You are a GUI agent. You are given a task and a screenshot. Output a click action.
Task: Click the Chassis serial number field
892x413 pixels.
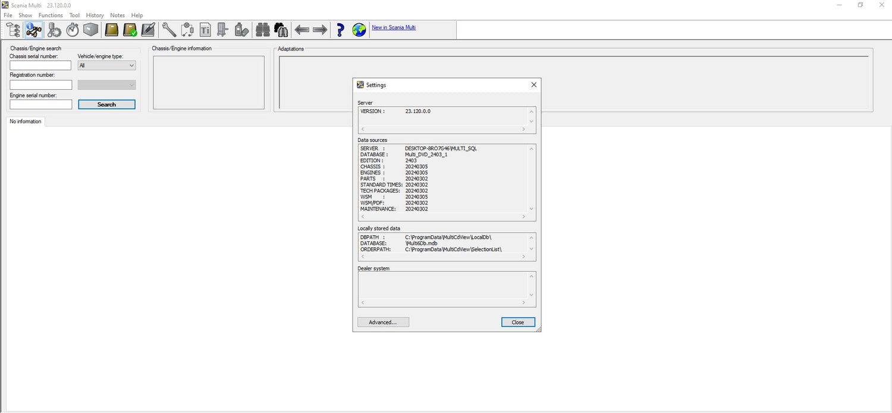(40, 65)
